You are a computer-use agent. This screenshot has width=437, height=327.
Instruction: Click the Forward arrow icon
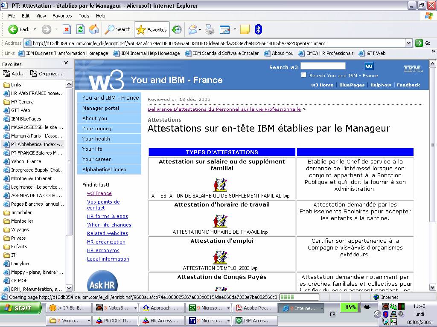47,29
